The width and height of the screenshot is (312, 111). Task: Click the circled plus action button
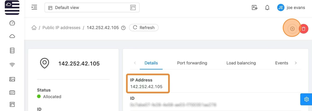pyautogui.click(x=292, y=29)
